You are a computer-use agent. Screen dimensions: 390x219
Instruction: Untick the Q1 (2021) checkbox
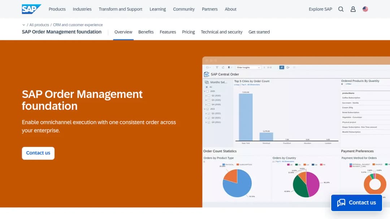click(x=209, y=113)
